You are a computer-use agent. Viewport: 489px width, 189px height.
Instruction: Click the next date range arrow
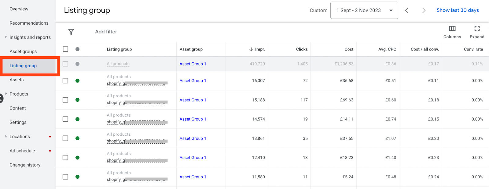(424, 10)
